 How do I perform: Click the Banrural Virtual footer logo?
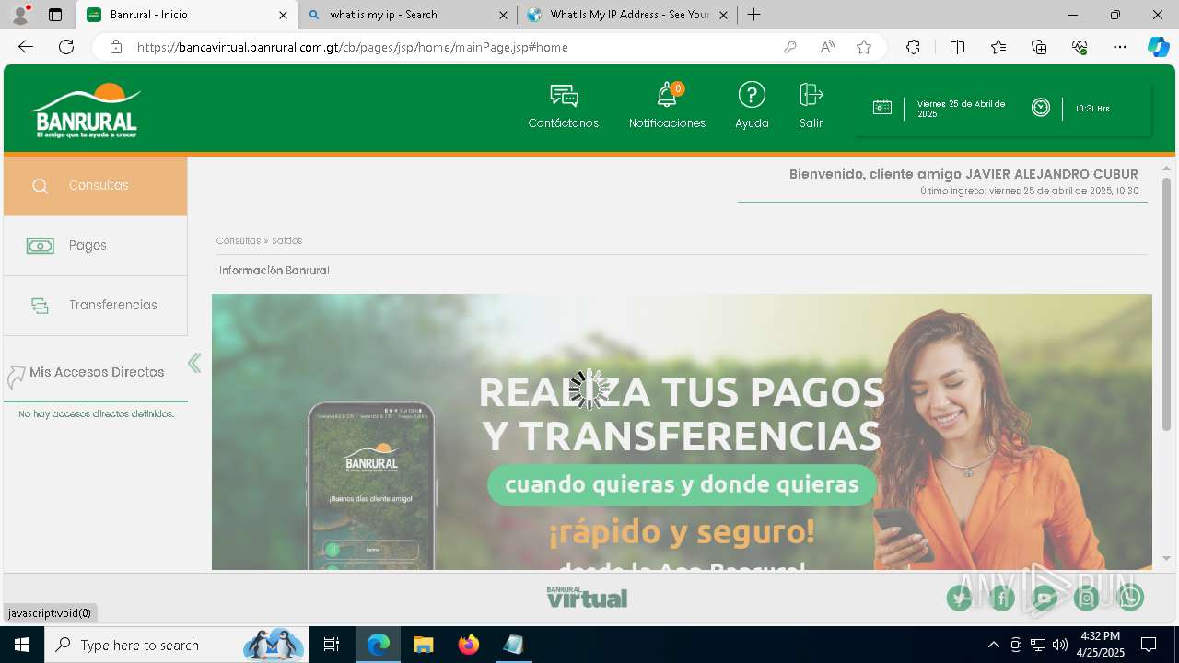coord(587,598)
